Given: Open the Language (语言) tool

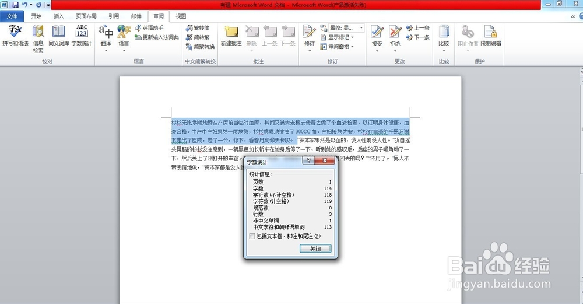Looking at the screenshot, I should (x=124, y=37).
